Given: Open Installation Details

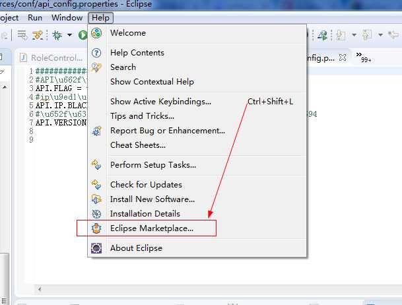Looking at the screenshot, I should click(197, 214).
